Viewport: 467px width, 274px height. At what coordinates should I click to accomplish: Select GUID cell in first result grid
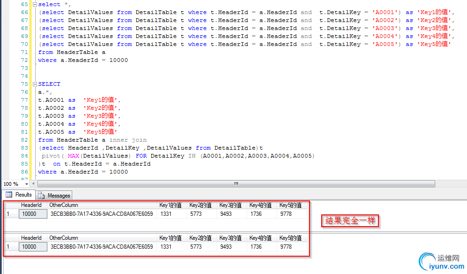point(102,214)
